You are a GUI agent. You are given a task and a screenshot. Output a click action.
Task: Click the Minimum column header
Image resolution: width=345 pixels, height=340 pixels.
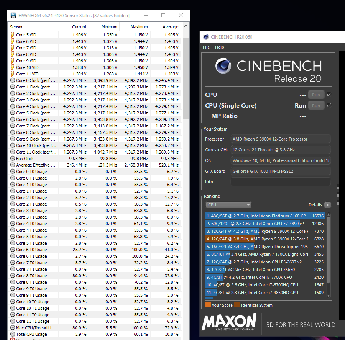click(x=104, y=27)
